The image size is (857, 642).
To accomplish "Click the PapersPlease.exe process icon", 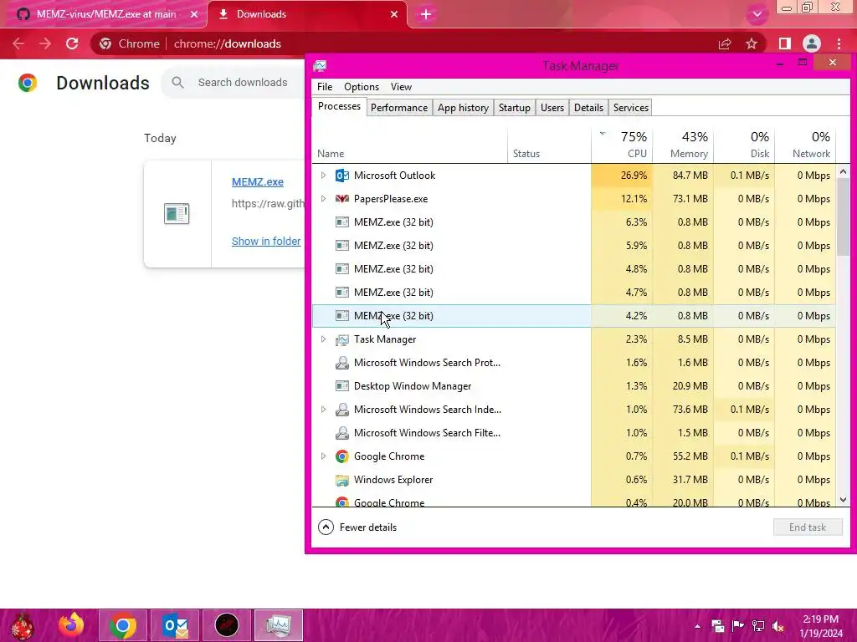I will (342, 199).
